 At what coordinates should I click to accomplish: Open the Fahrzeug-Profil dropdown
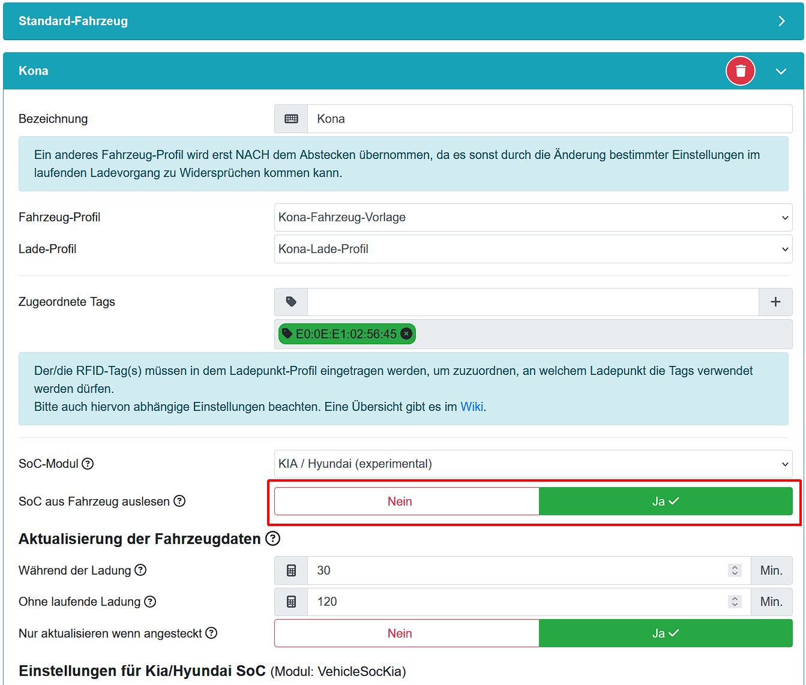pyautogui.click(x=533, y=217)
